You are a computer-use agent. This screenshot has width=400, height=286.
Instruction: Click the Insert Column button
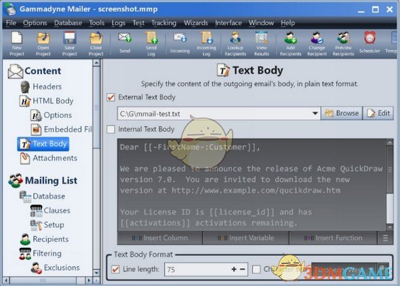click(160, 238)
